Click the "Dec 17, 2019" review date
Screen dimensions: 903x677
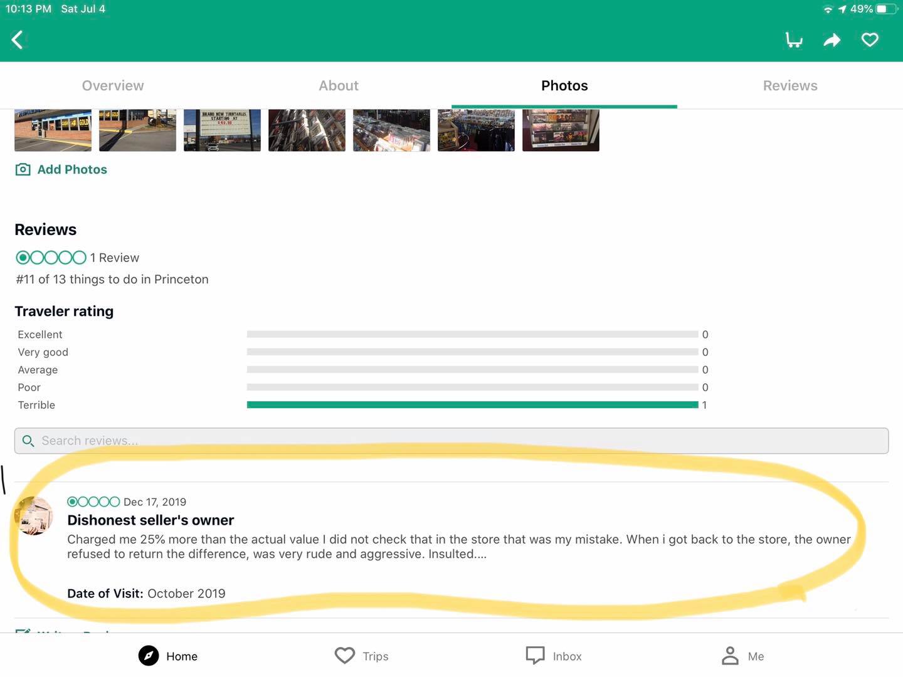pos(155,502)
